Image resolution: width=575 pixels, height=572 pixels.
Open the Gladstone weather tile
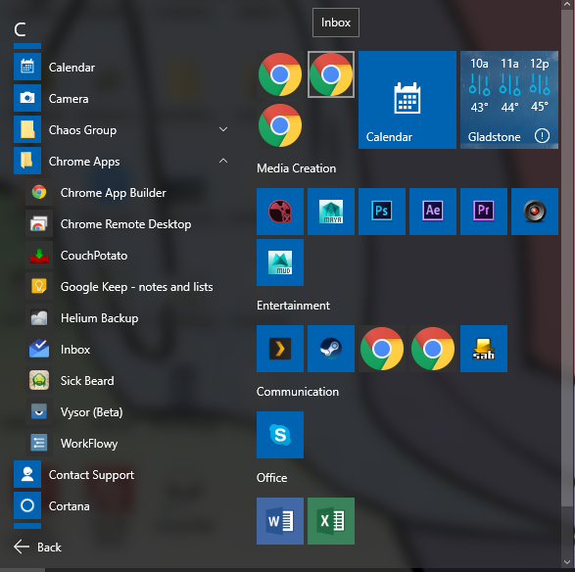click(x=509, y=100)
